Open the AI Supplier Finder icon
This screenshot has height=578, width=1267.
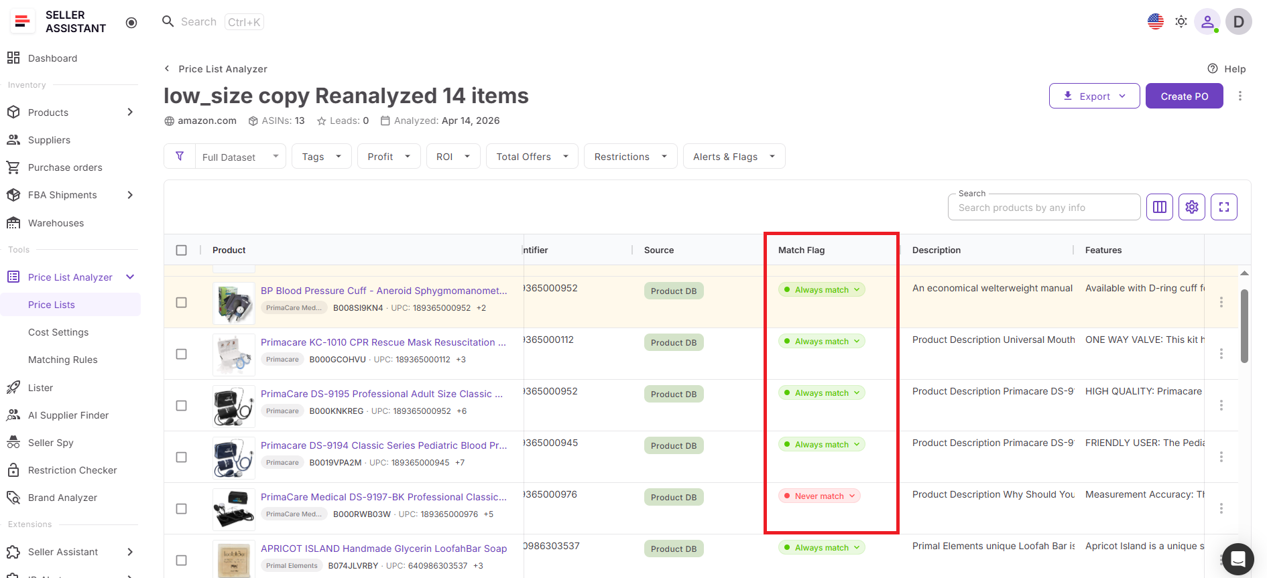13,415
